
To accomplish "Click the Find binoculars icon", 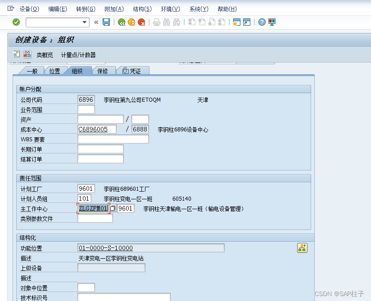I will [167, 22].
